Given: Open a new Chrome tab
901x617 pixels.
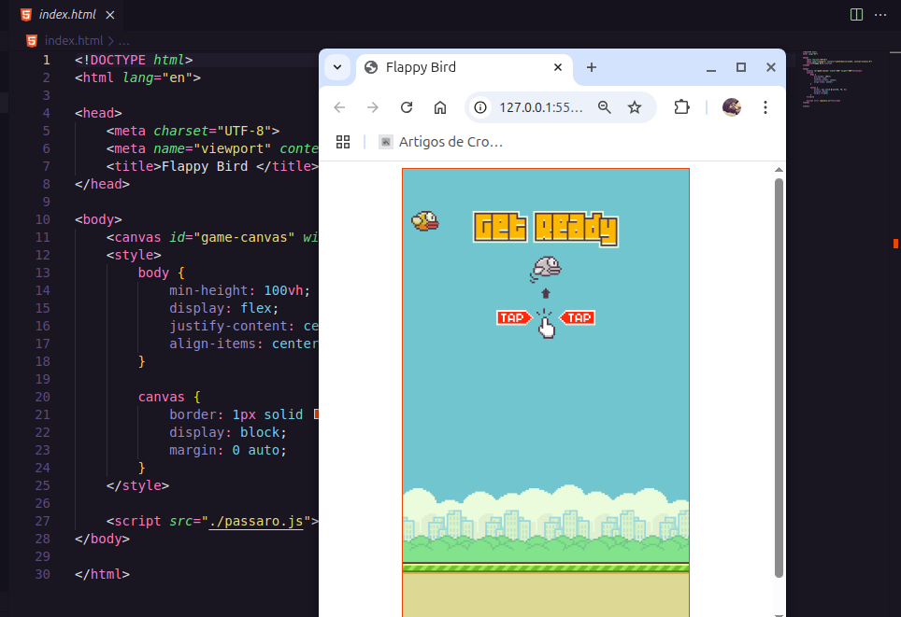Looking at the screenshot, I should pos(591,67).
